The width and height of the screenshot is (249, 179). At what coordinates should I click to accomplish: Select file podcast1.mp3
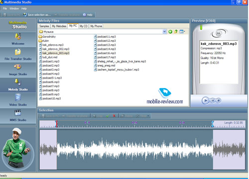49,62
